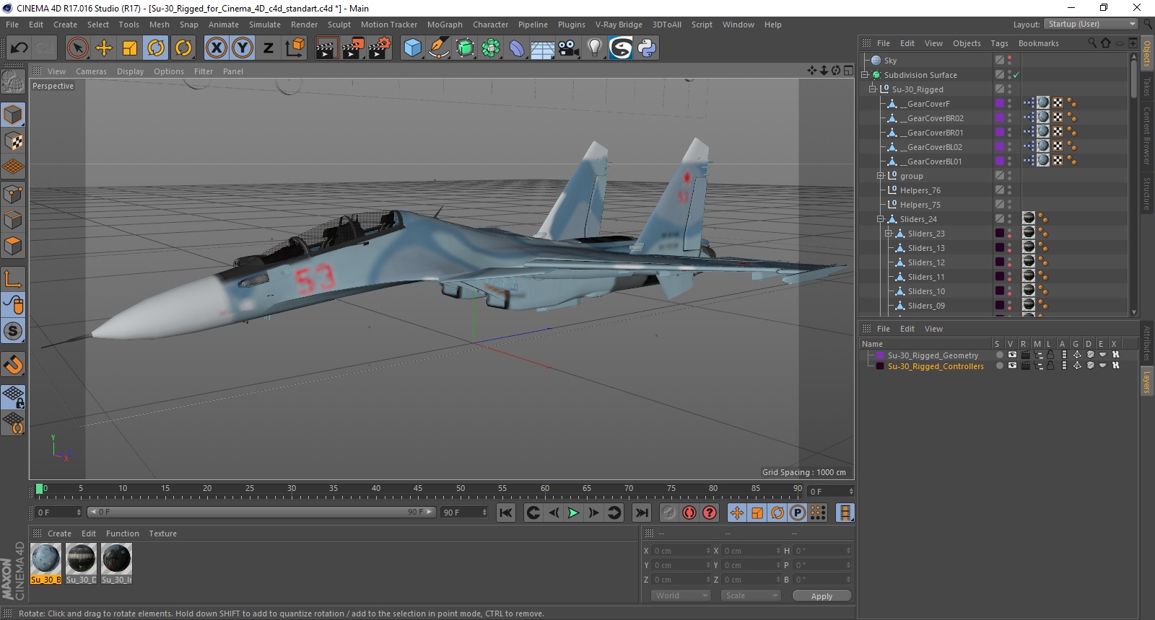The image size is (1155, 620).
Task: Toggle Sky object visibility dots
Action: 1010,61
